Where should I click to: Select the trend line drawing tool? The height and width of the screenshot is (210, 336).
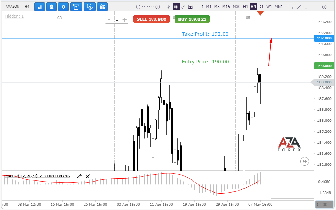(x=299, y=7)
